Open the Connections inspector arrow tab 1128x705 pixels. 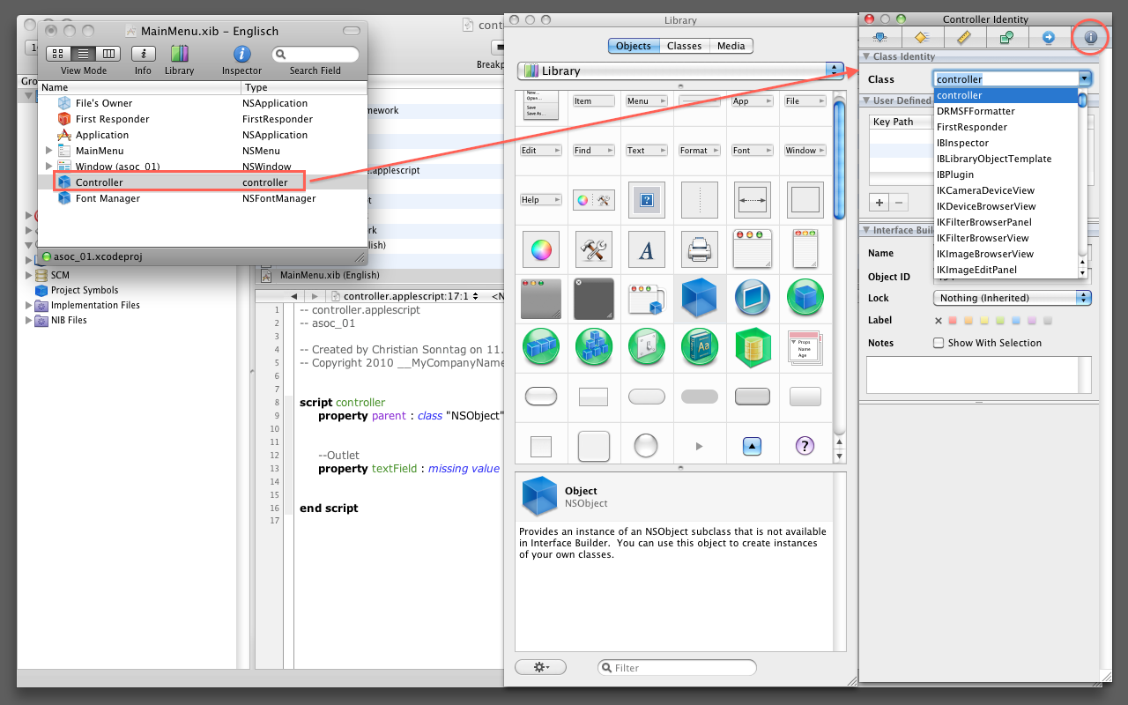point(1048,37)
